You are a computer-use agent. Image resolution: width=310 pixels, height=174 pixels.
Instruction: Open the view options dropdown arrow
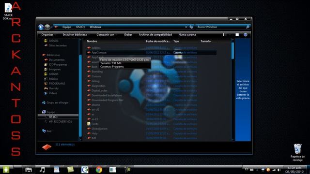pos(230,35)
